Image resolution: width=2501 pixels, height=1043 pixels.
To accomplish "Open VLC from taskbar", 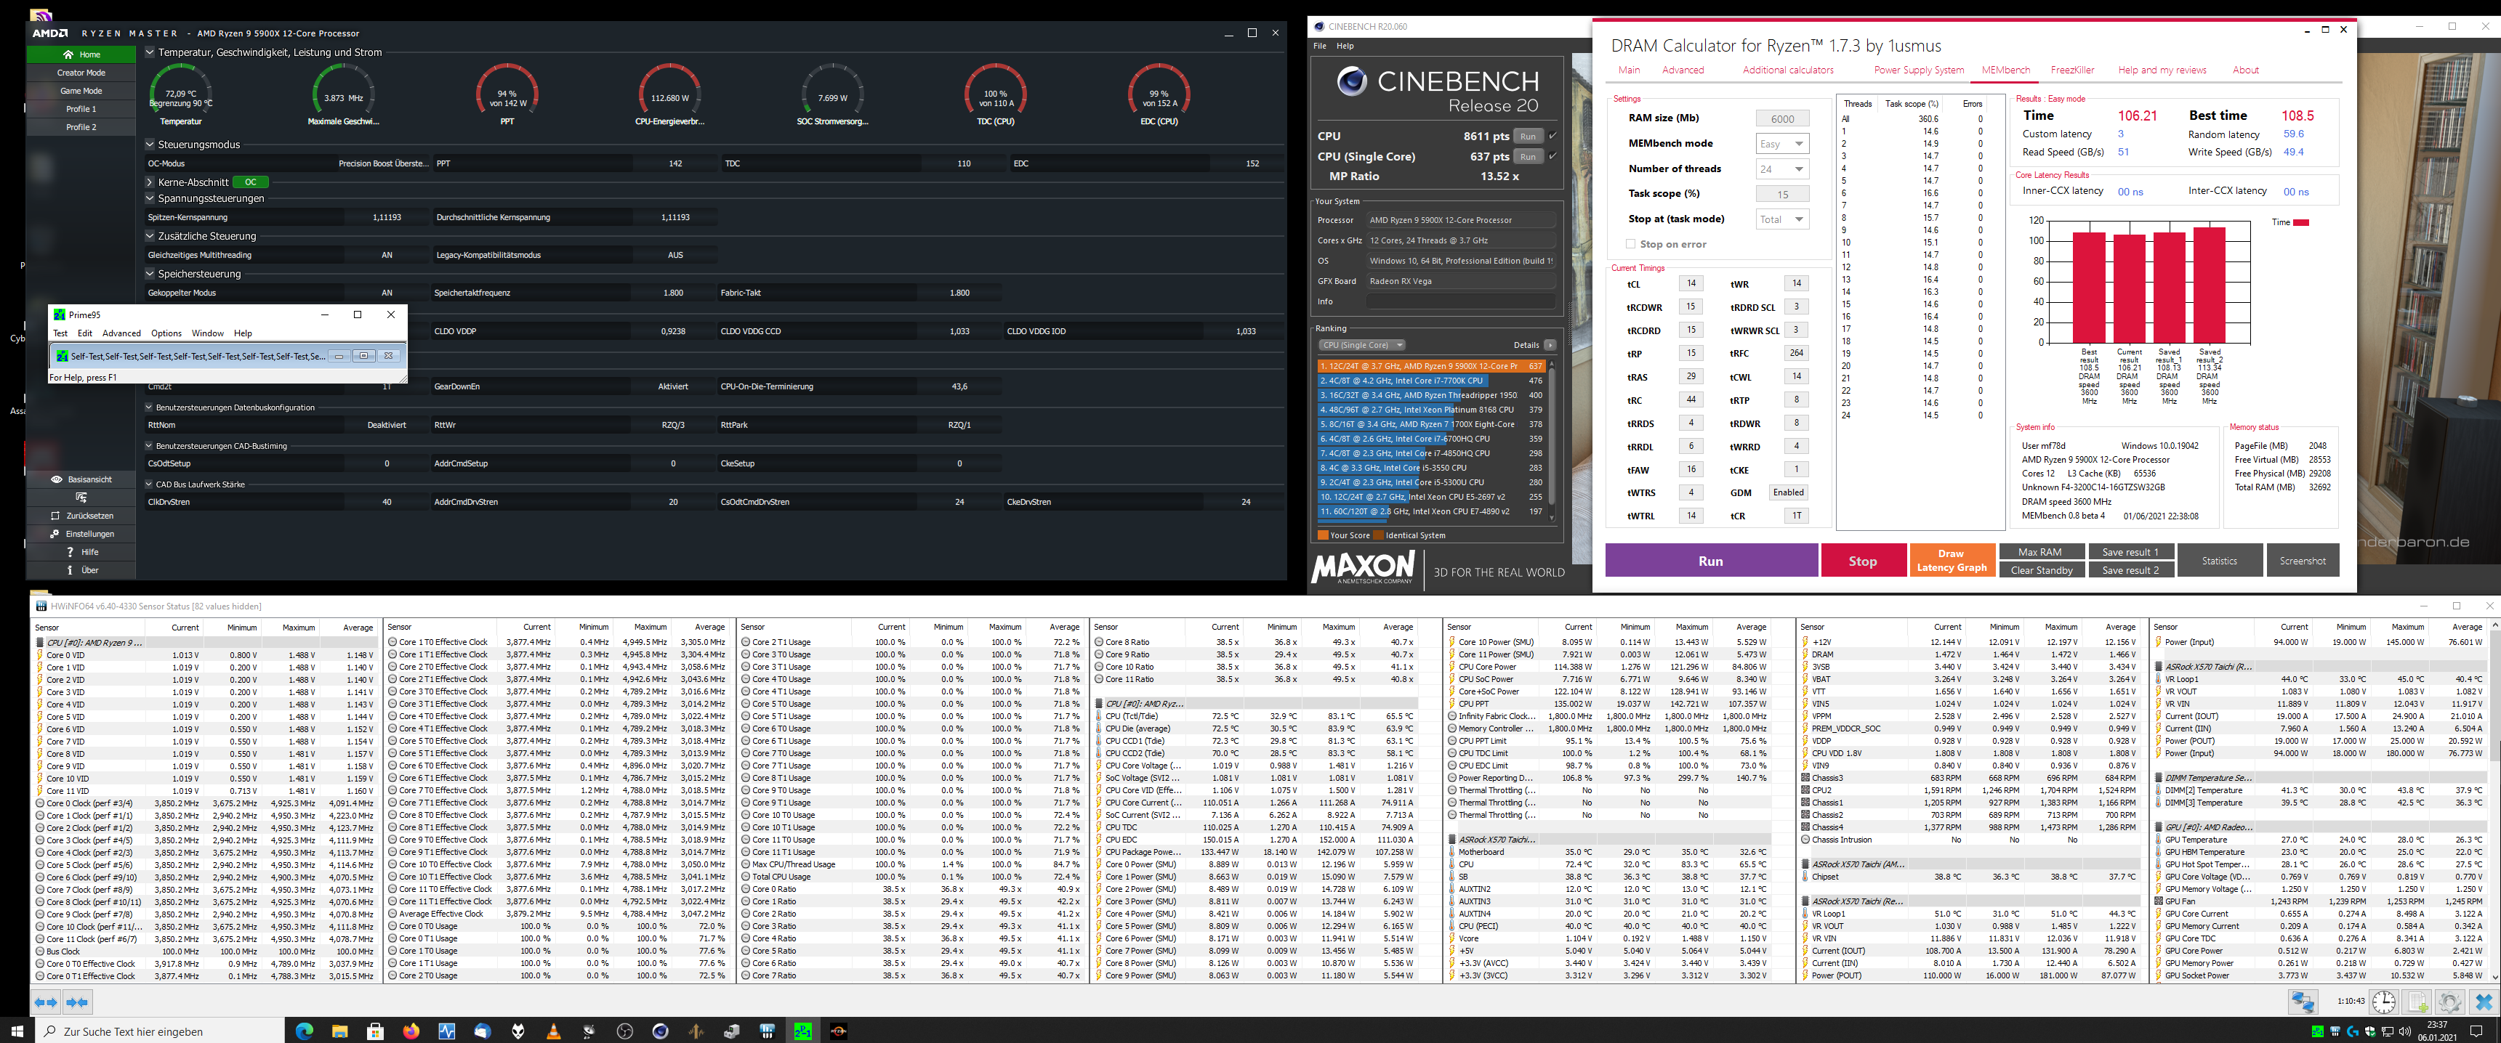I will (553, 1031).
